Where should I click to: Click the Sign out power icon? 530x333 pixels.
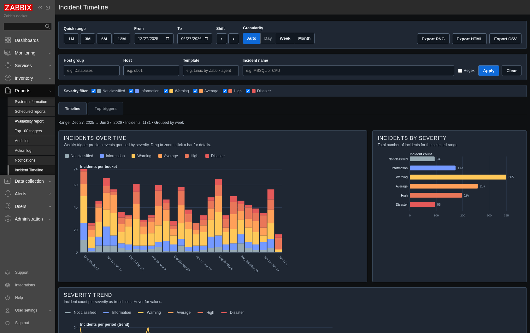tap(8, 323)
